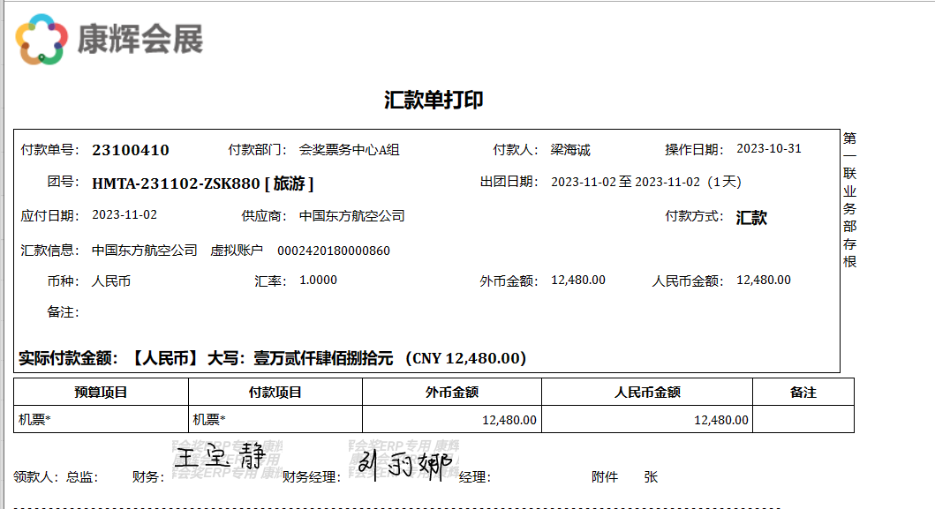Click the 预算项目 table column header
The width and height of the screenshot is (935, 509).
click(x=101, y=393)
